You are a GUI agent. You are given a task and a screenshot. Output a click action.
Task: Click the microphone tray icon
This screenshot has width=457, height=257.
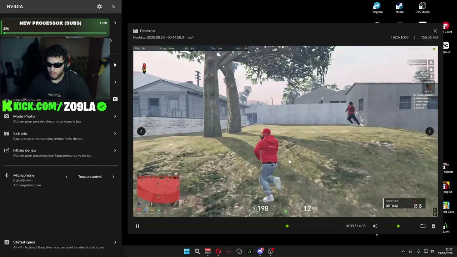tap(418, 251)
